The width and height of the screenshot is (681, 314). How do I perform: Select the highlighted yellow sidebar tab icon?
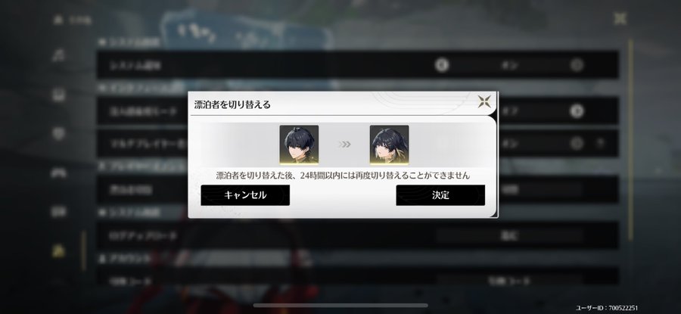click(58, 250)
